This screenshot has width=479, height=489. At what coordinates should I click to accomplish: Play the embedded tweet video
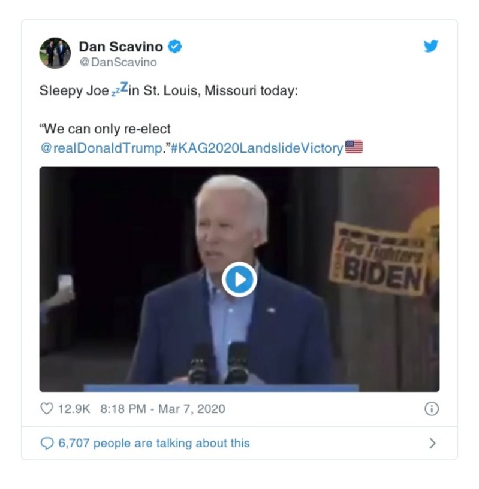pos(239,280)
